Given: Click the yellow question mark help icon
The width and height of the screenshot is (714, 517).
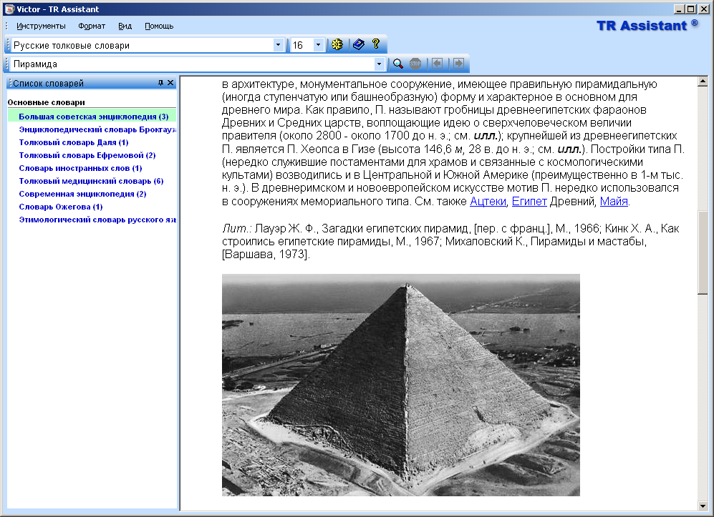Looking at the screenshot, I should coord(375,45).
